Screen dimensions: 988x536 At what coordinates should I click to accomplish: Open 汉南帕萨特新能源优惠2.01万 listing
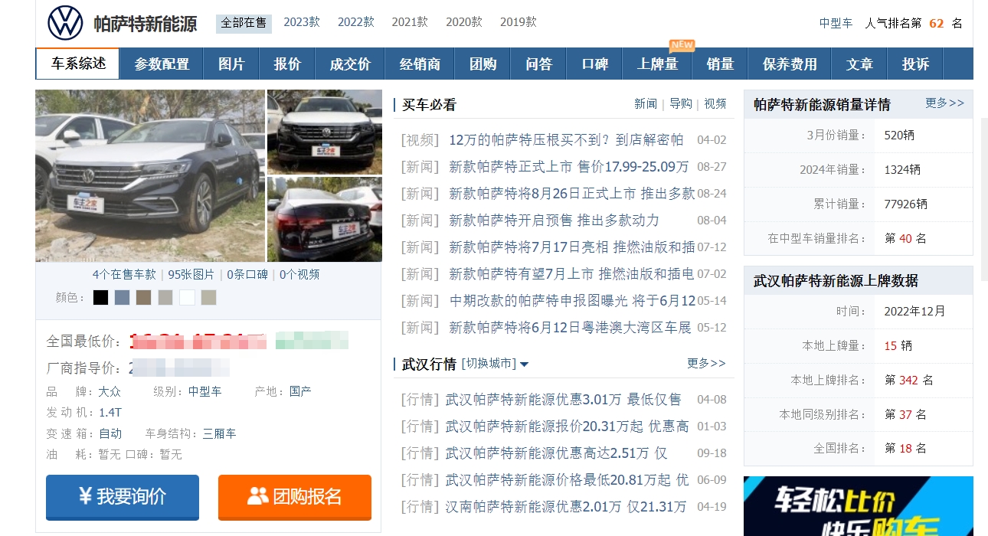[x=566, y=506]
